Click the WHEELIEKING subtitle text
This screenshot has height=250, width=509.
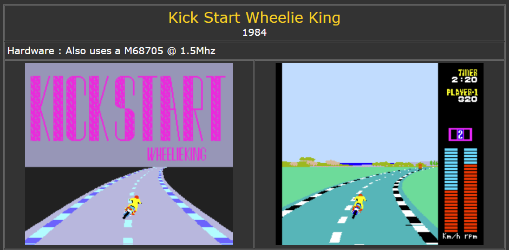pos(177,155)
